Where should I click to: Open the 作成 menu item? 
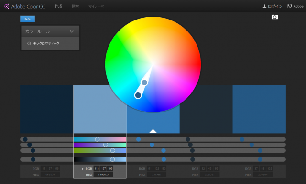coord(58,6)
